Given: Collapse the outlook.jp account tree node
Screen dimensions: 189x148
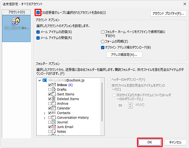Looking at the screenshot, I should pyautogui.click(x=40, y=80).
